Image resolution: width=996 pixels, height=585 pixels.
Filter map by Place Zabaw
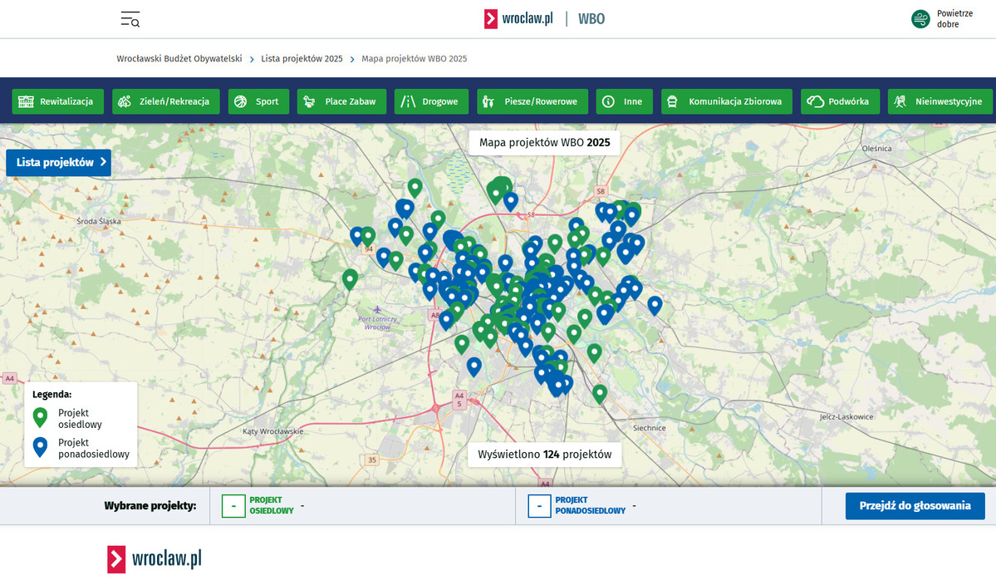tap(341, 101)
